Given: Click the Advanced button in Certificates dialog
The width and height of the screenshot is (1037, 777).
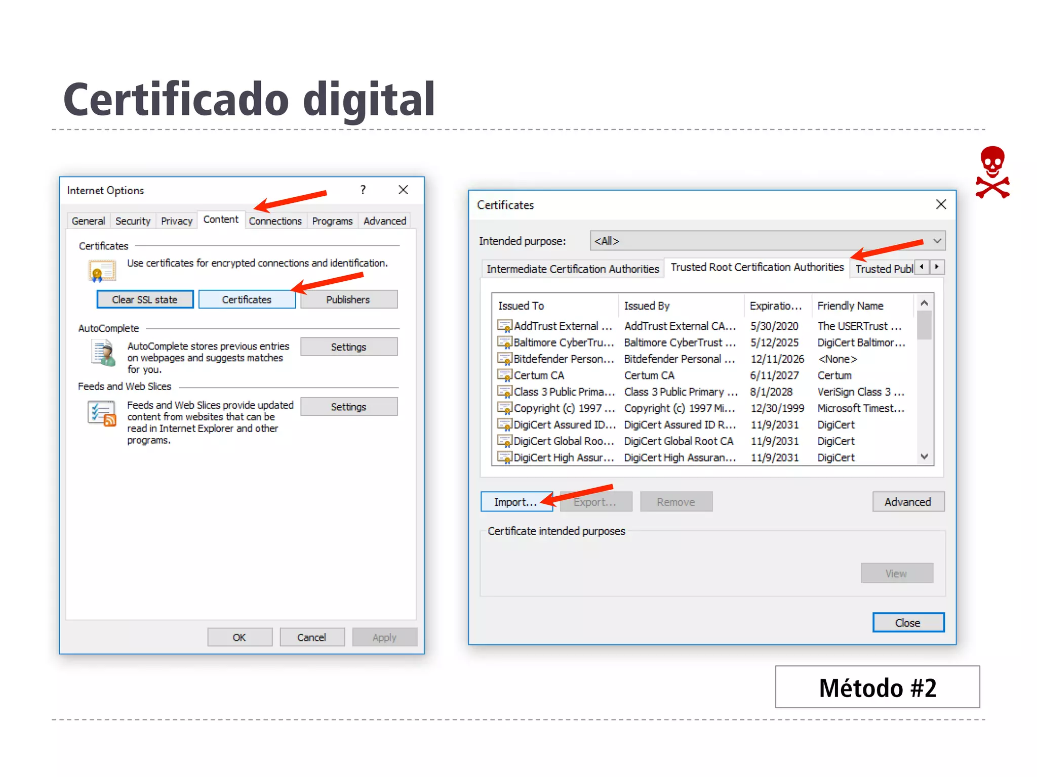Looking at the screenshot, I should 908,502.
